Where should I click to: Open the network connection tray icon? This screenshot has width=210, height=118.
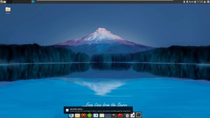tap(190, 2)
